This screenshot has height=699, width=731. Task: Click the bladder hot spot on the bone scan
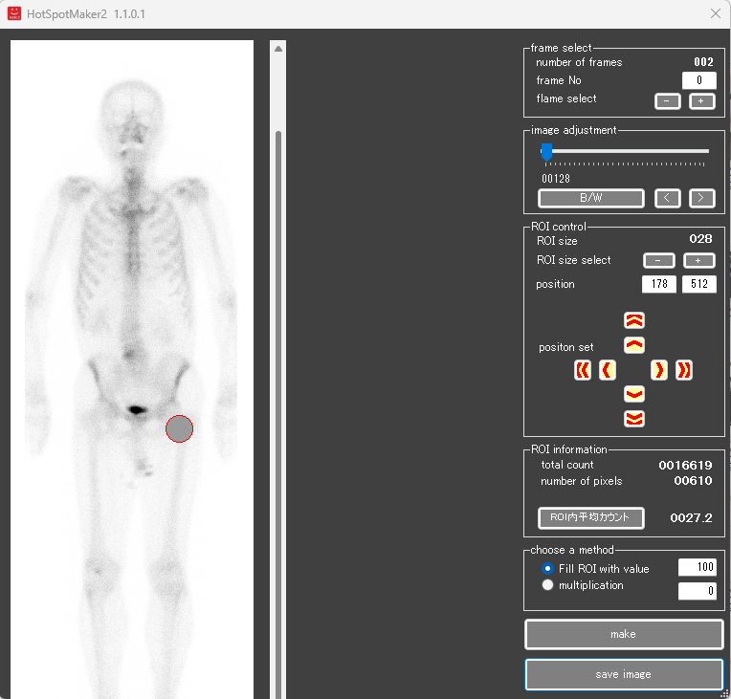point(137,410)
